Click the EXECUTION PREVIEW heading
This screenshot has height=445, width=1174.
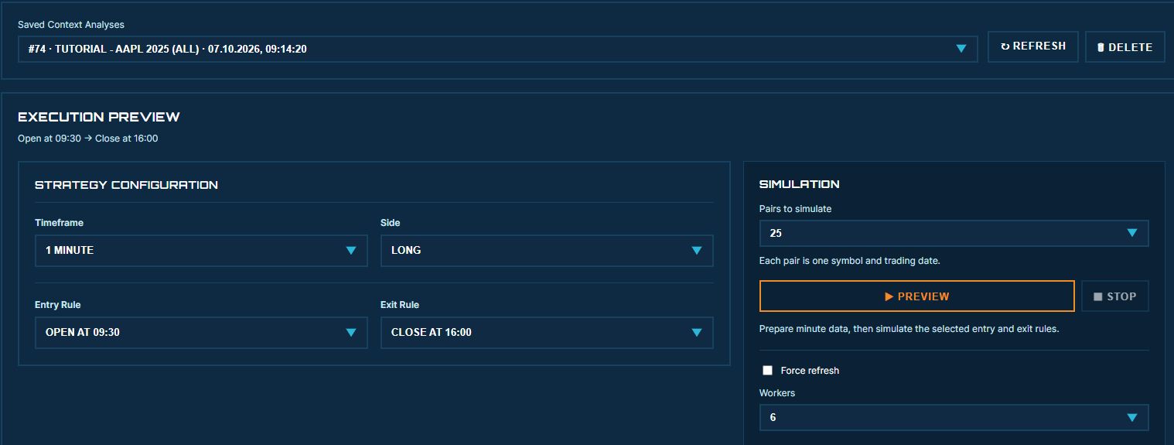click(99, 117)
